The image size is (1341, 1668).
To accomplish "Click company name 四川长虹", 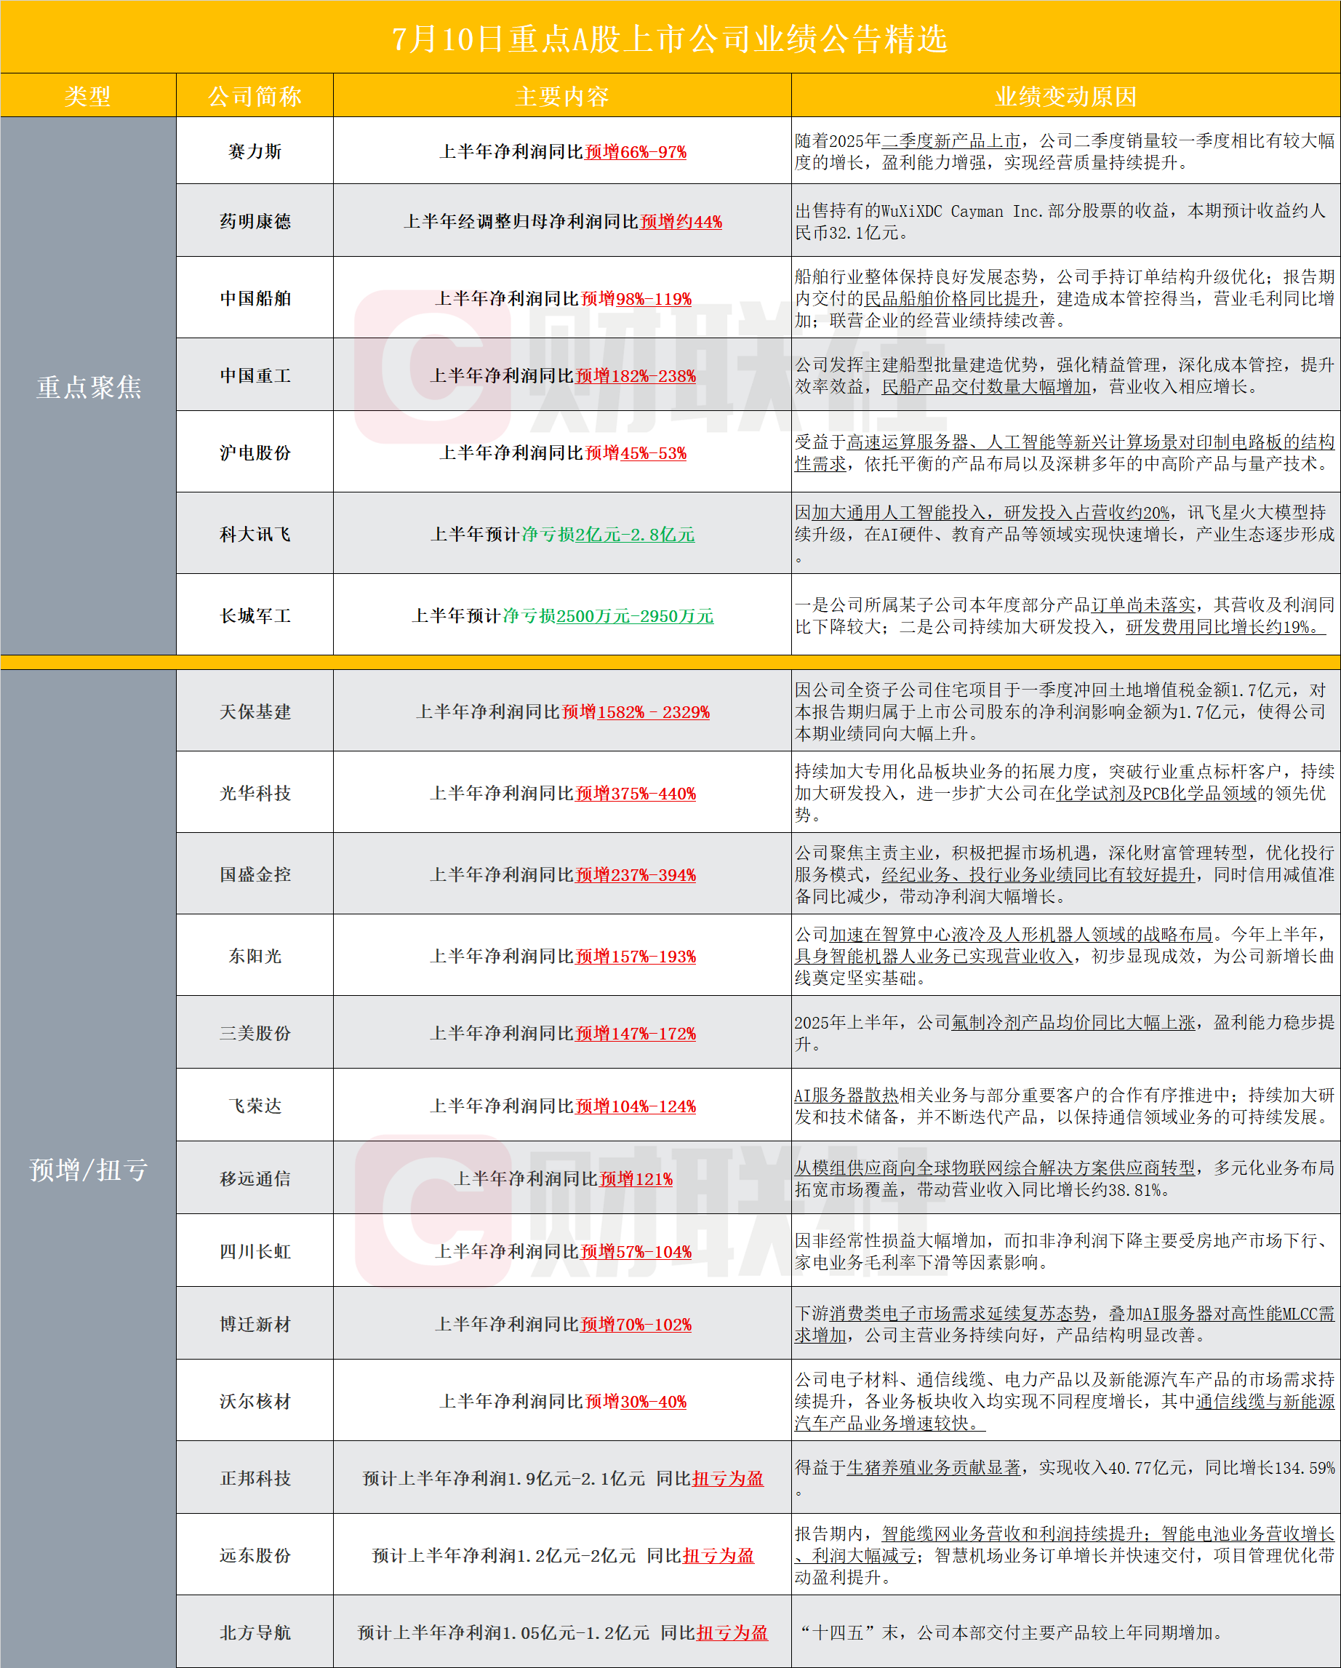I will coord(255,1251).
